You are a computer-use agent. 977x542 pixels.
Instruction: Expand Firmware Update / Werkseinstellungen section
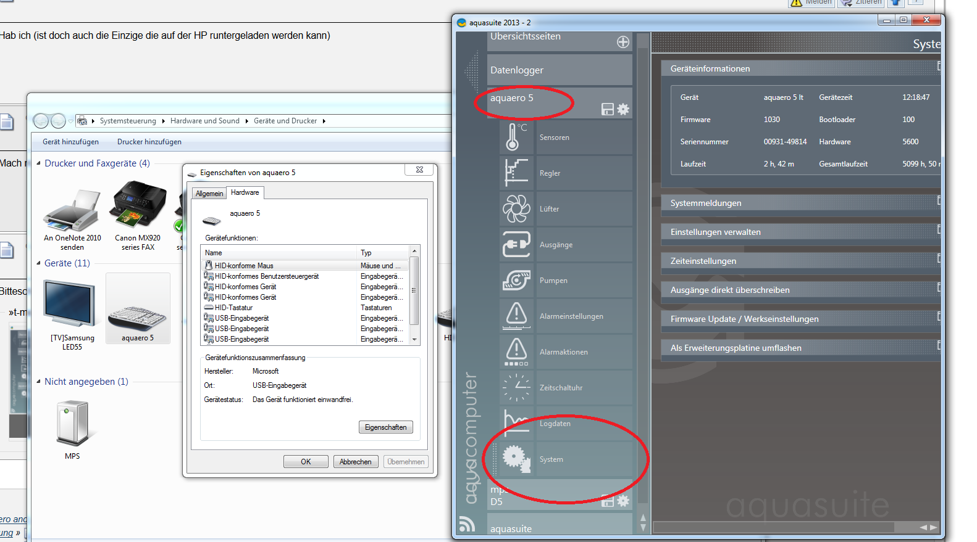point(800,319)
